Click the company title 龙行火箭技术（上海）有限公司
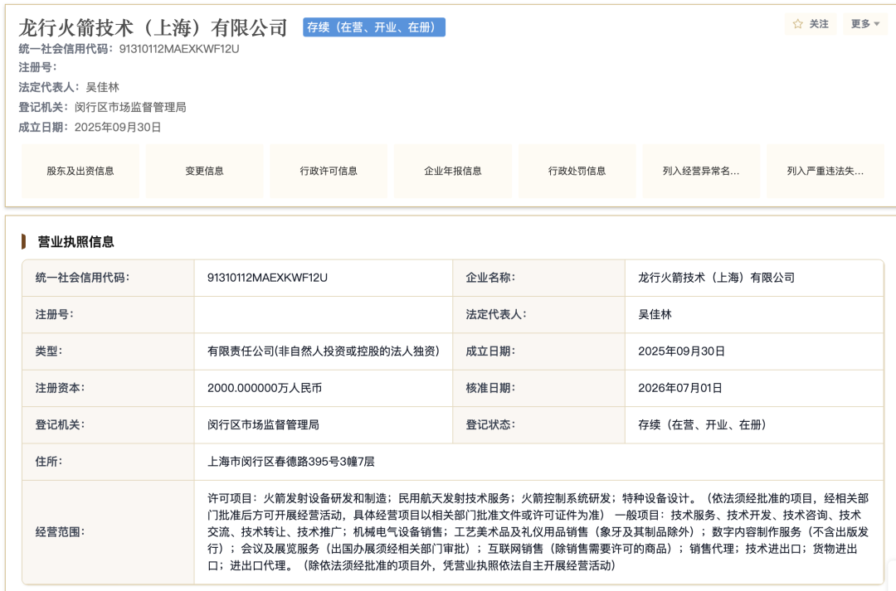The image size is (896, 591). click(153, 27)
